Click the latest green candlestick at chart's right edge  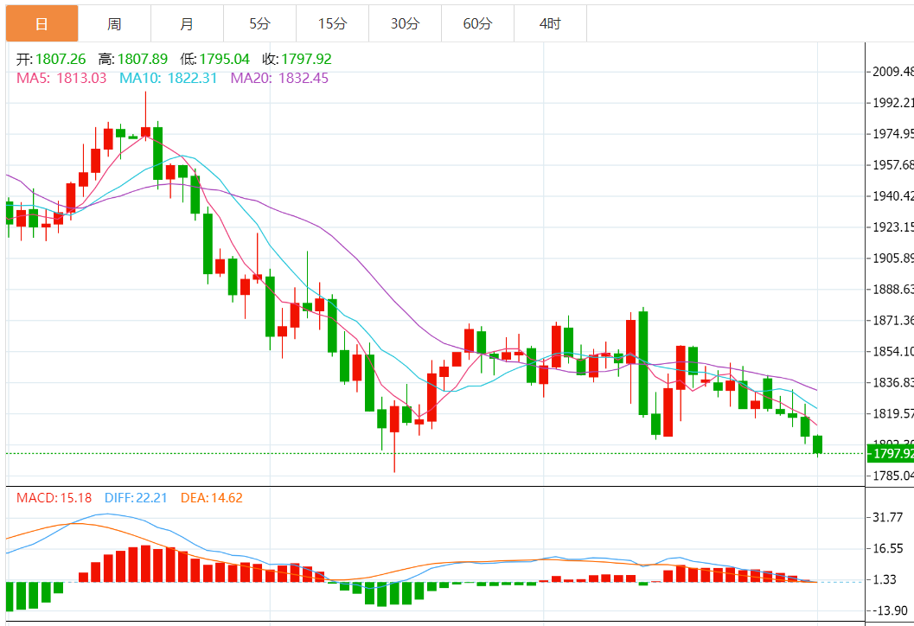[x=818, y=444]
